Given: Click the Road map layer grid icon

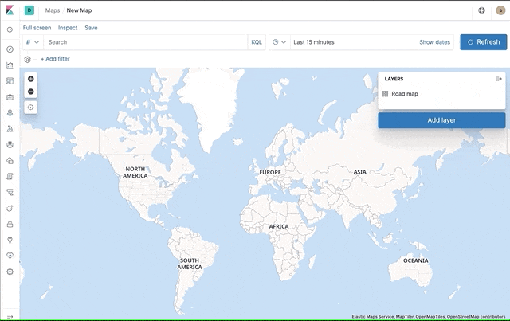Looking at the screenshot, I should point(386,94).
